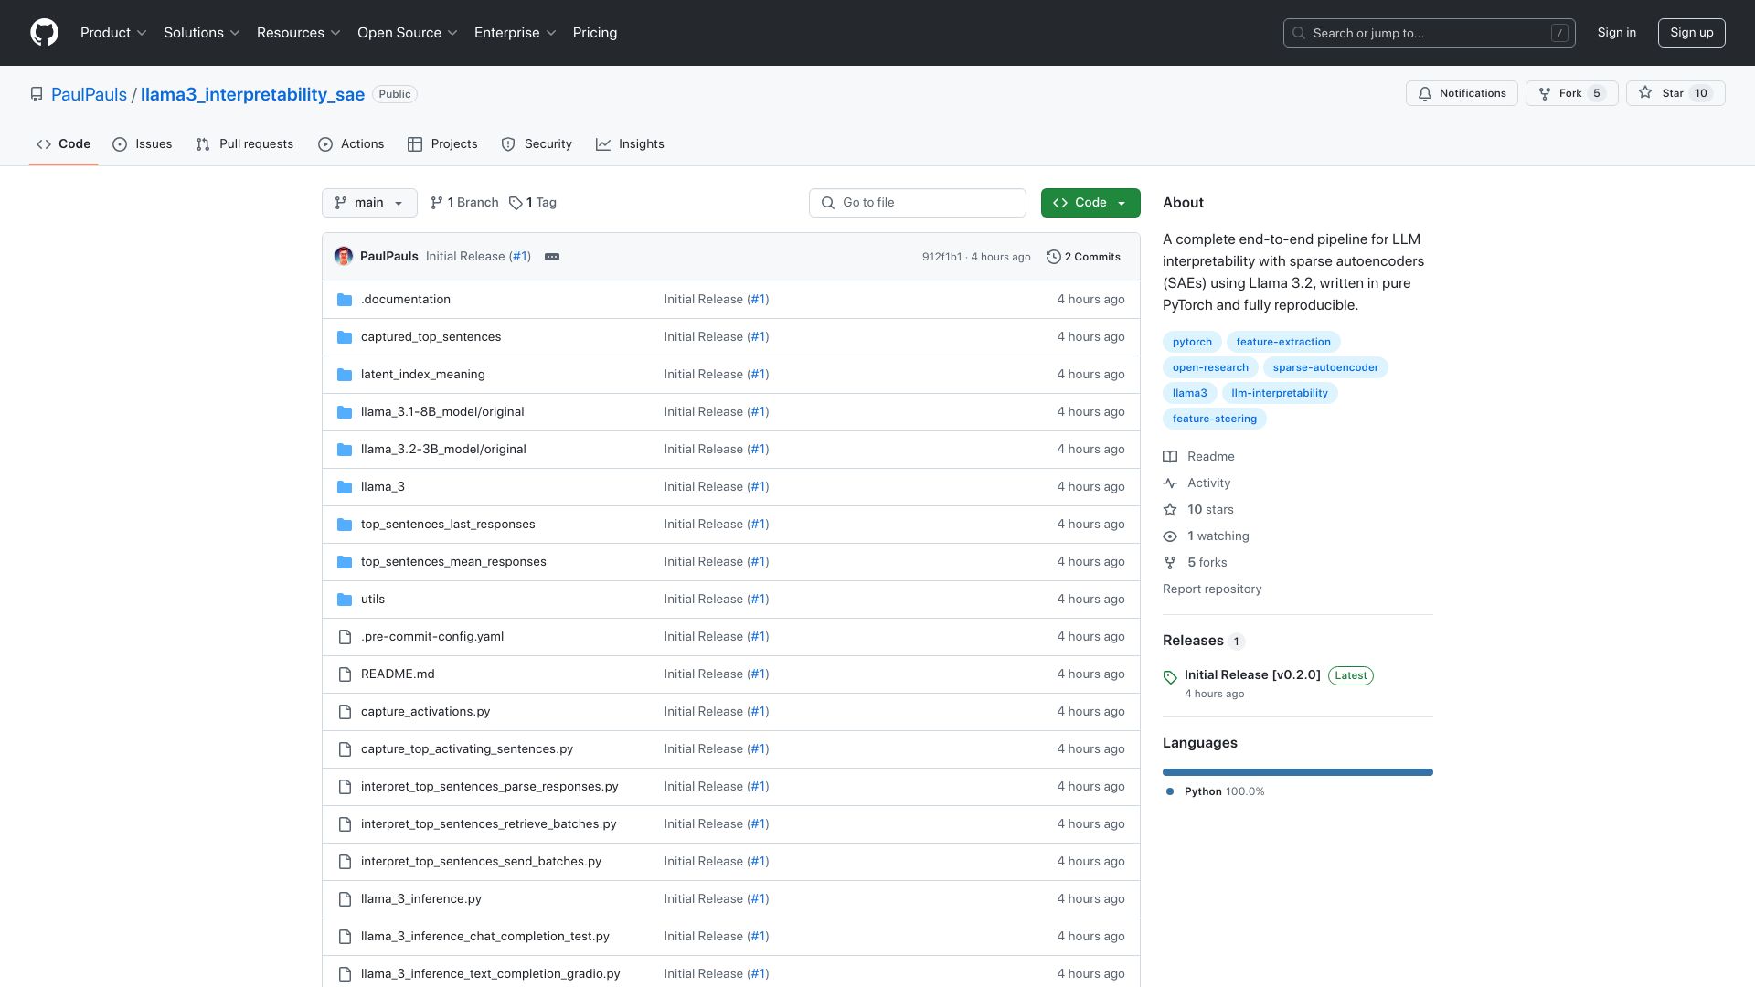Open the main branch dropdown
This screenshot has width=1755, height=987.
click(369, 203)
